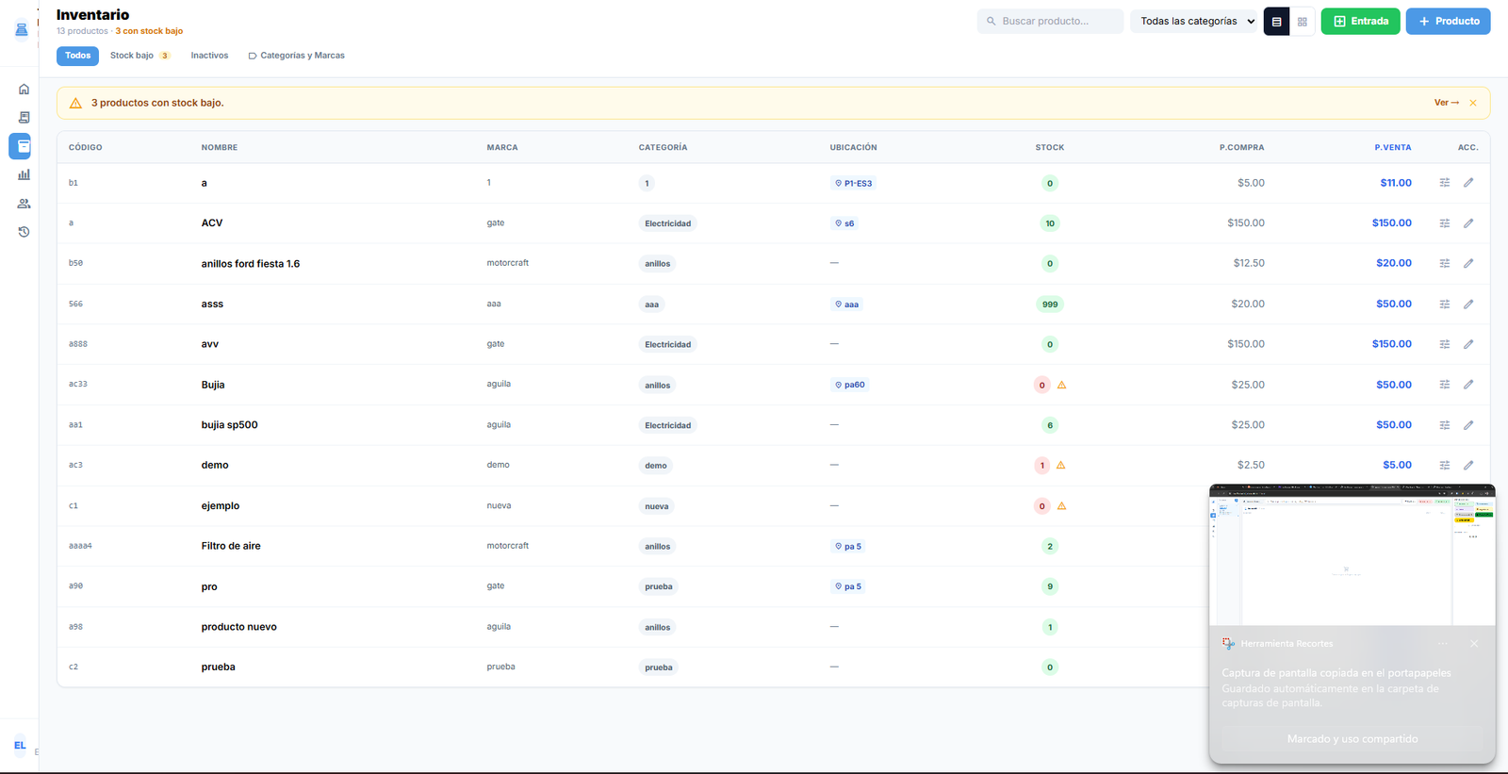Adjust stock icon for bujia sp500

1445,425
